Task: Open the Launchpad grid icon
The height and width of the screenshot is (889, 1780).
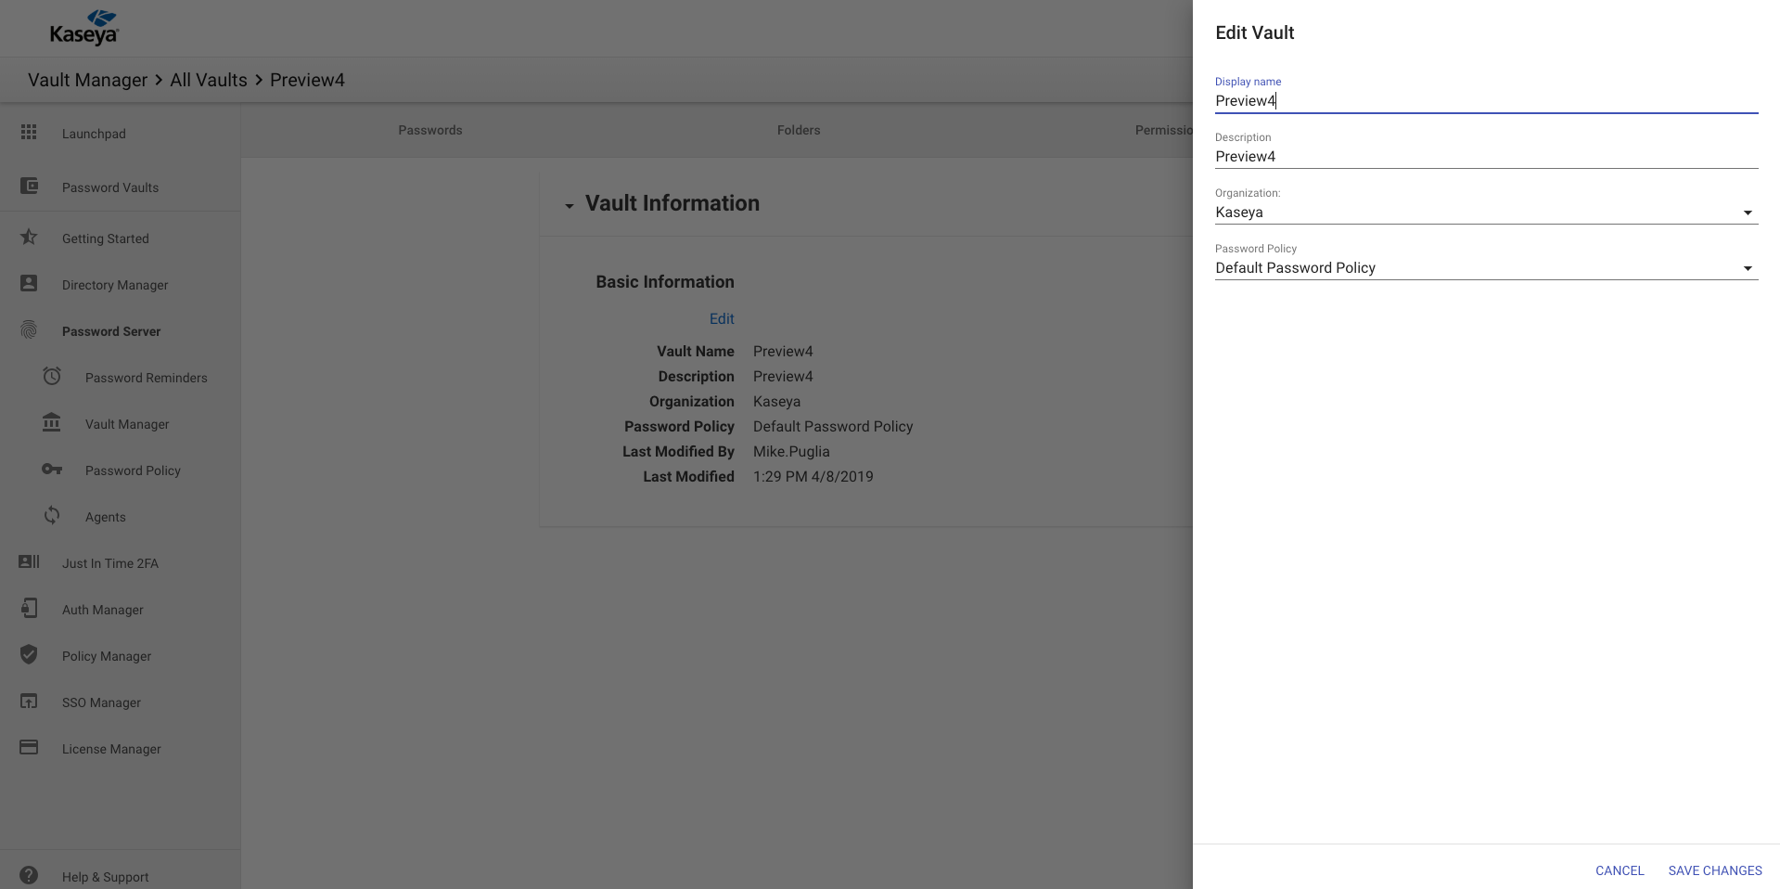Action: (x=29, y=133)
